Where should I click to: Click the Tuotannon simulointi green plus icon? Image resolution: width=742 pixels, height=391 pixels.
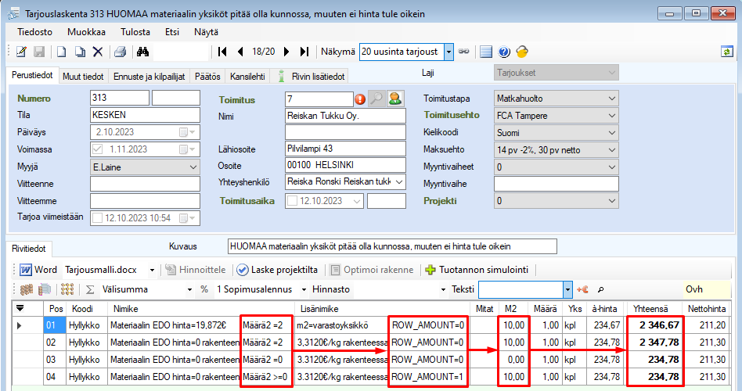coord(430,270)
